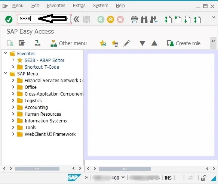Click the Print icon

(134, 19)
